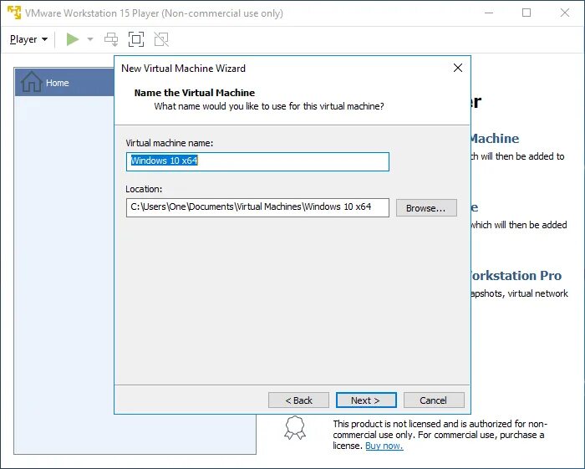
Task: Click the non-commercial license notice text
Action: pyautogui.click(x=440, y=435)
